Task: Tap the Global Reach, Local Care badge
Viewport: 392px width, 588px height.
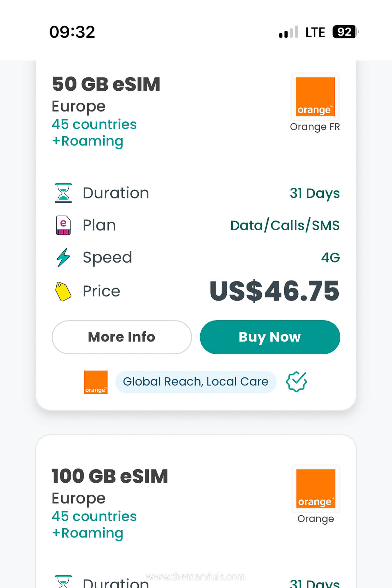Action: click(196, 382)
